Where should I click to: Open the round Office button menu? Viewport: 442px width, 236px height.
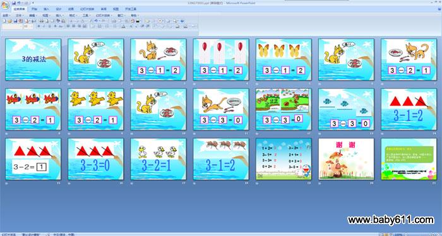(x=5, y=5)
